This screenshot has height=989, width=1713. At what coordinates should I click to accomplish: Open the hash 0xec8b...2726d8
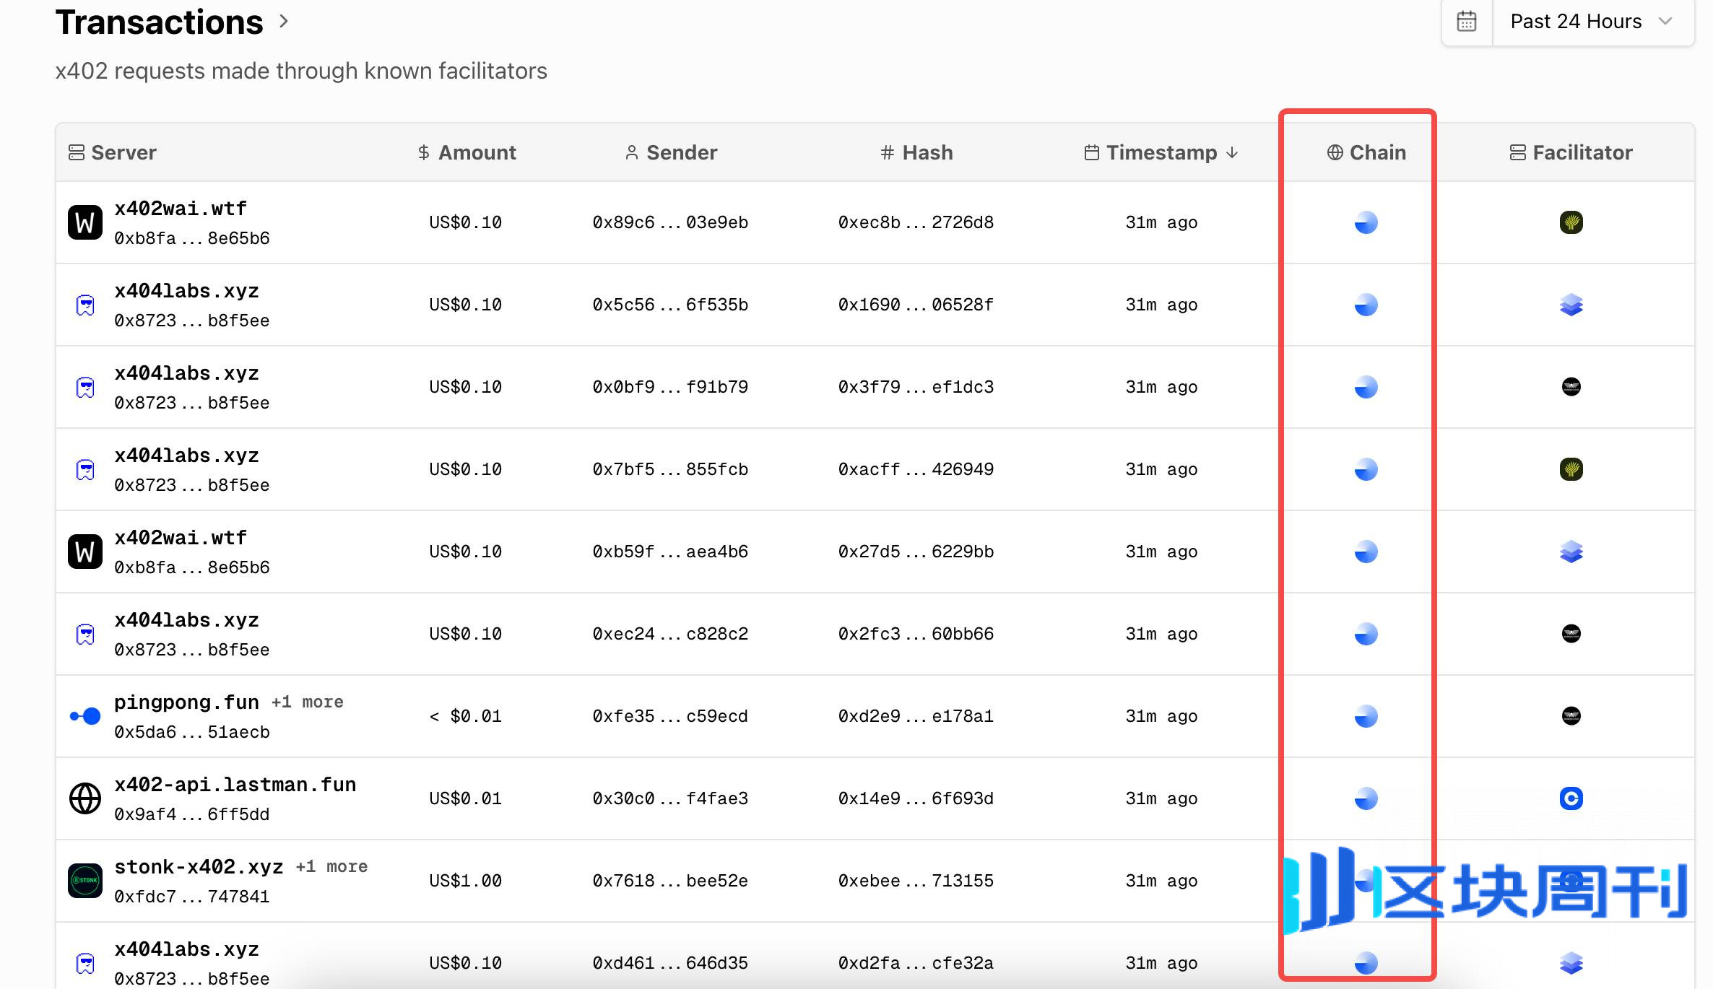916,222
